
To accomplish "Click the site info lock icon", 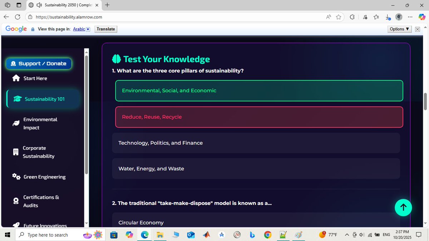I will point(30,17).
